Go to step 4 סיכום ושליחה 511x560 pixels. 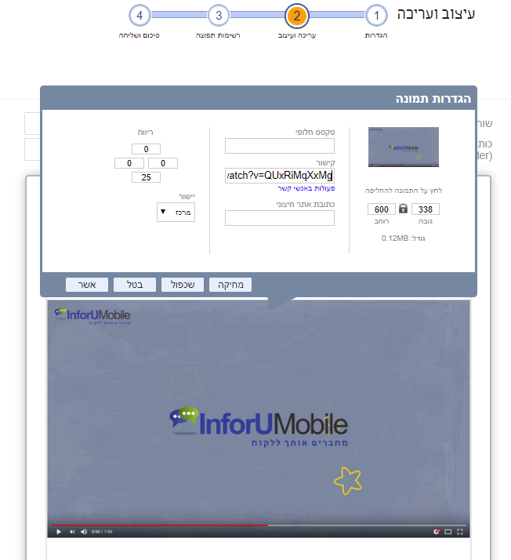tap(140, 16)
